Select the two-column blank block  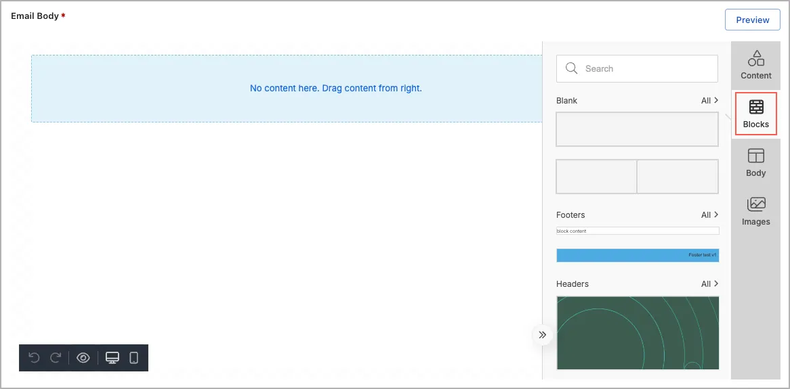click(637, 177)
